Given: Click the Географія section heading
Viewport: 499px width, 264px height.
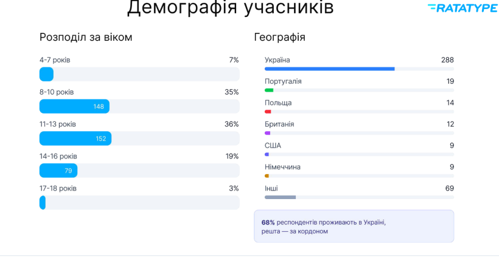Looking at the screenshot, I should pos(279,37).
